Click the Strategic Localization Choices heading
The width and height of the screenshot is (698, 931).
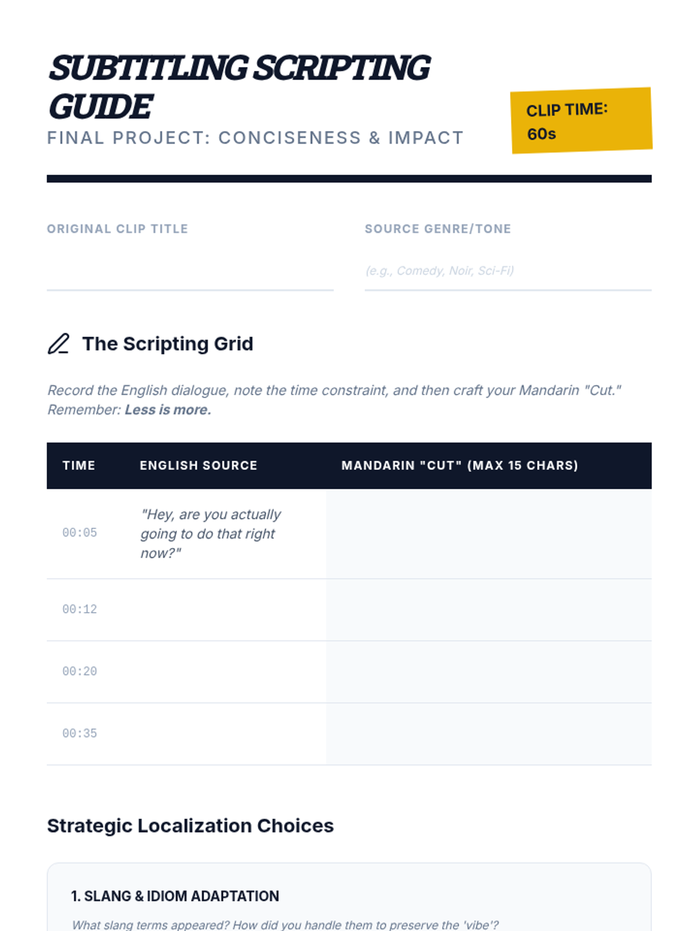(190, 826)
